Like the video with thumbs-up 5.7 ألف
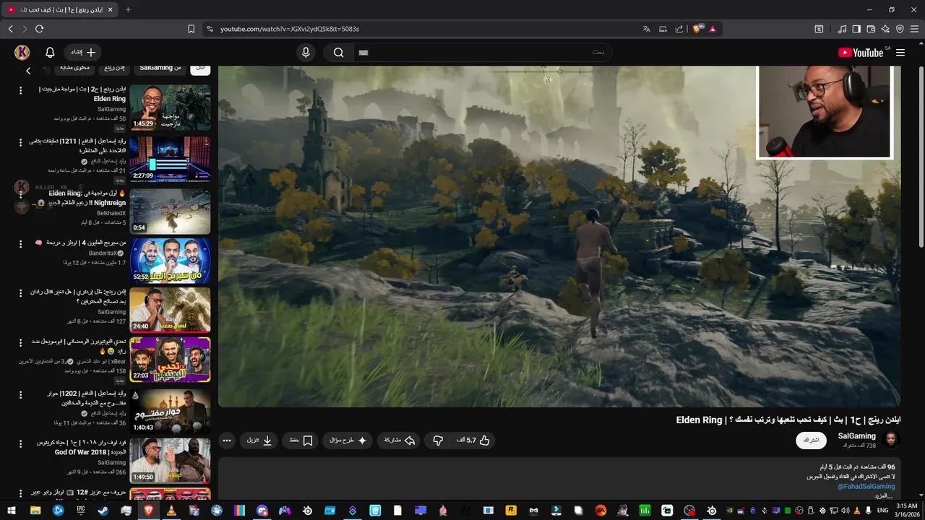The width and height of the screenshot is (925, 520). coord(473,440)
